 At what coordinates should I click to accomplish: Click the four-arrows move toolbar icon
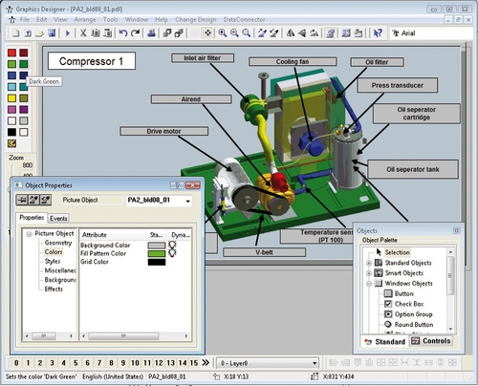[x=207, y=33]
